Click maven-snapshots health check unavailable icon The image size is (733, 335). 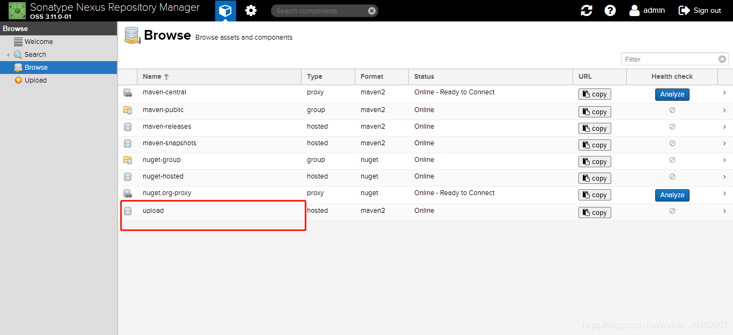pyautogui.click(x=672, y=143)
